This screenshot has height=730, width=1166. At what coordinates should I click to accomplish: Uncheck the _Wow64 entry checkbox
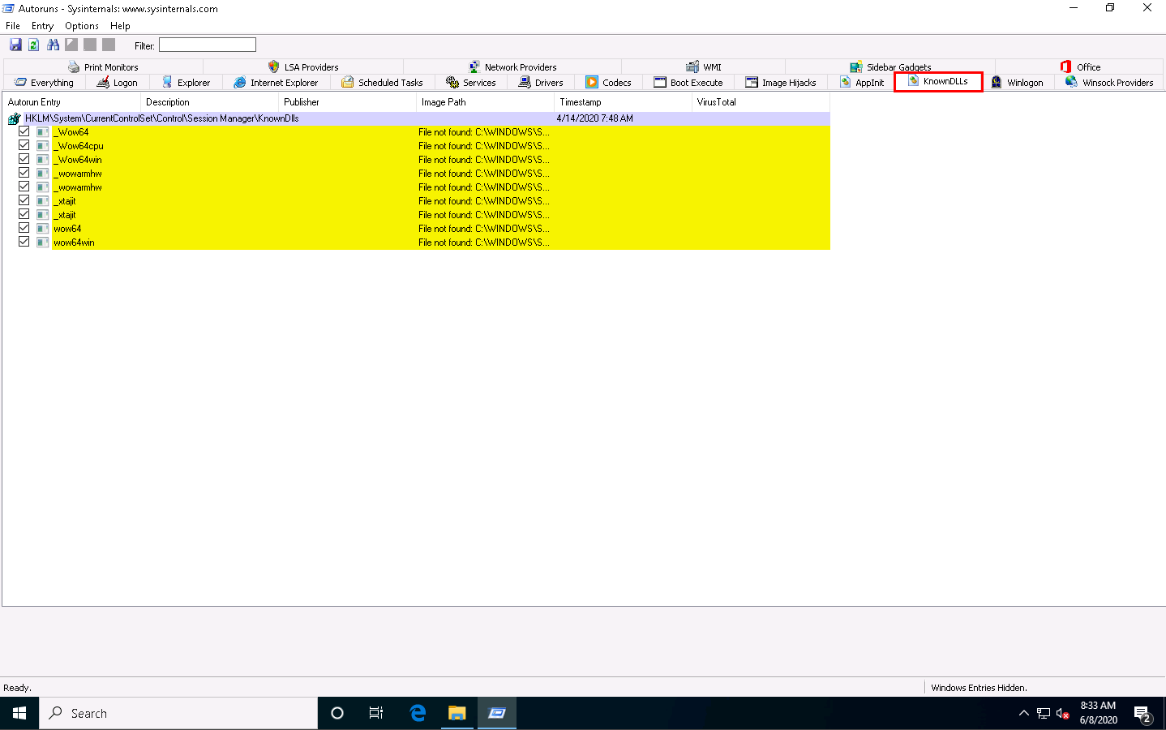(24, 131)
